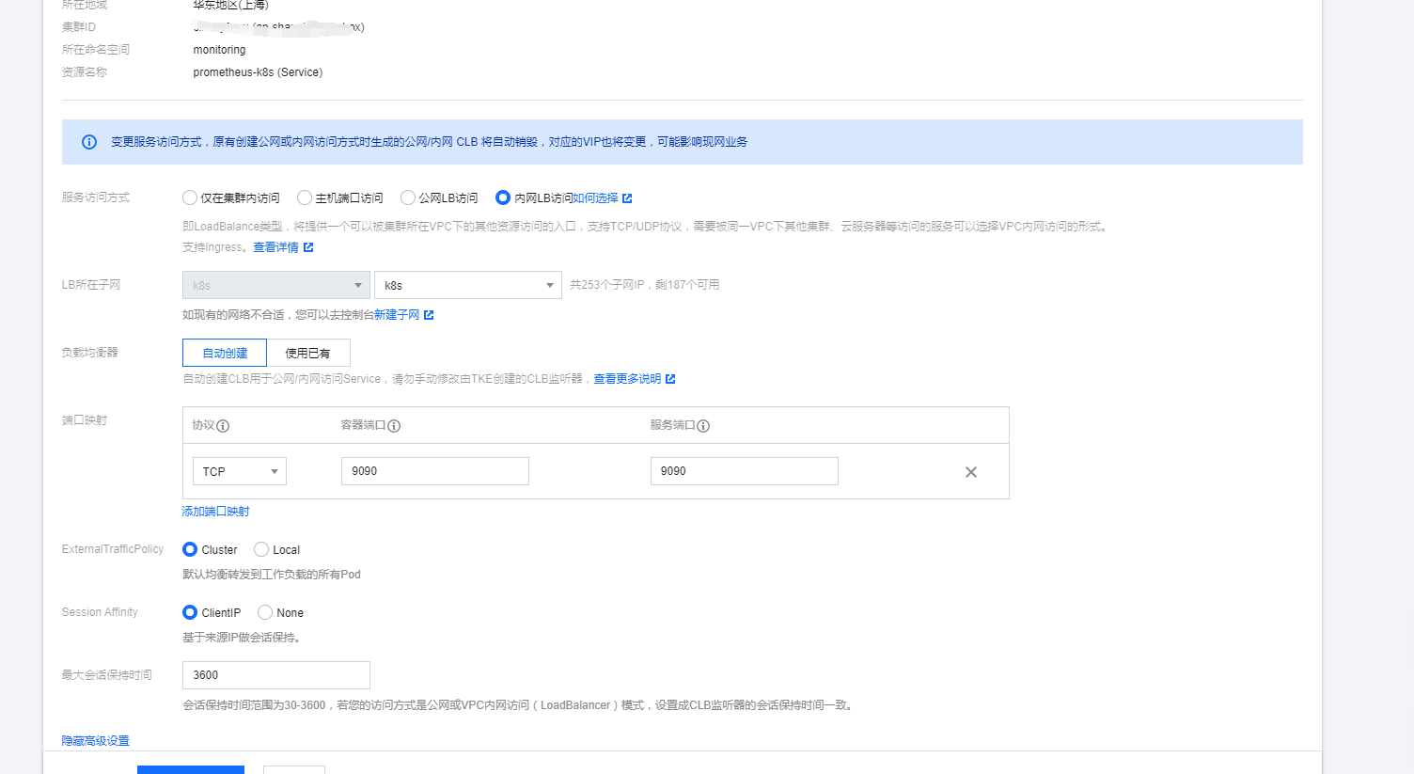Open the 新建子网 console link
Image resolution: width=1414 pixels, height=774 pixels.
click(x=397, y=315)
